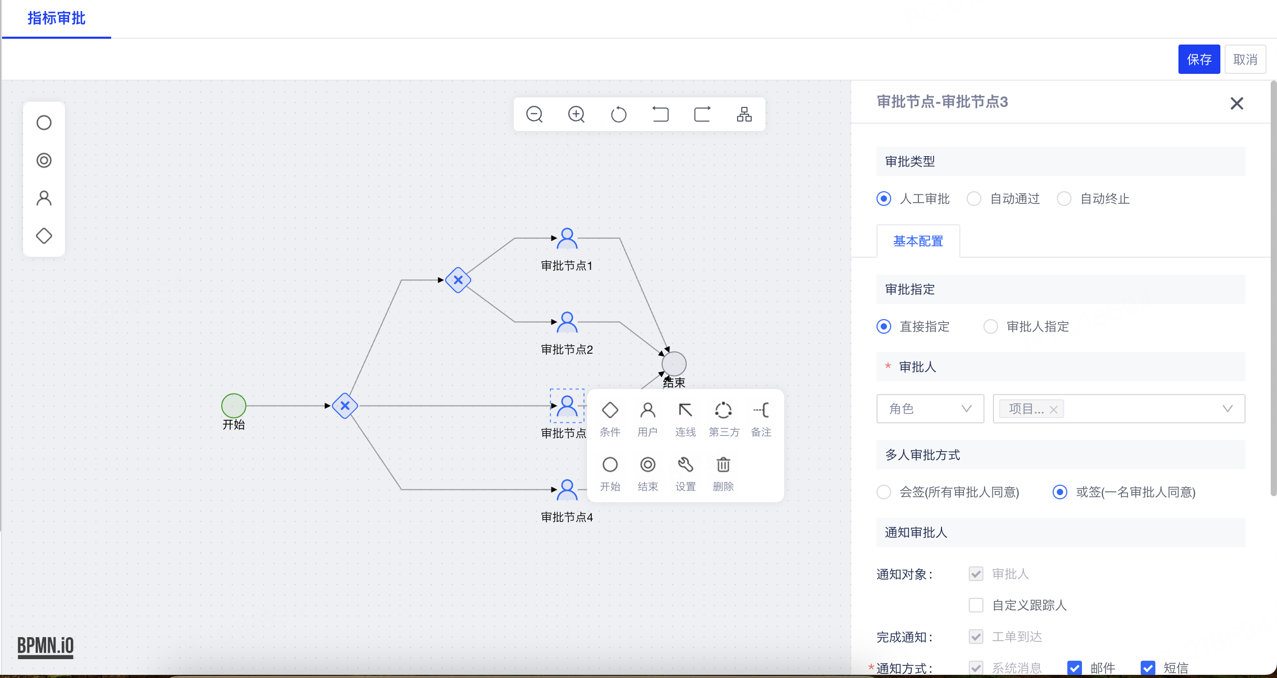Uncheck the 邮件 notification checkbox
The image size is (1277, 678).
click(x=1074, y=668)
